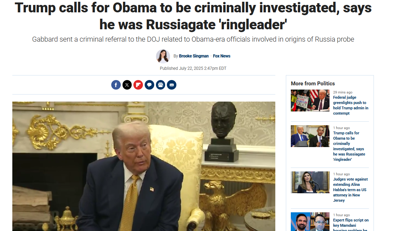
Task: Click main Trump Oval Office video image
Action: point(144,166)
